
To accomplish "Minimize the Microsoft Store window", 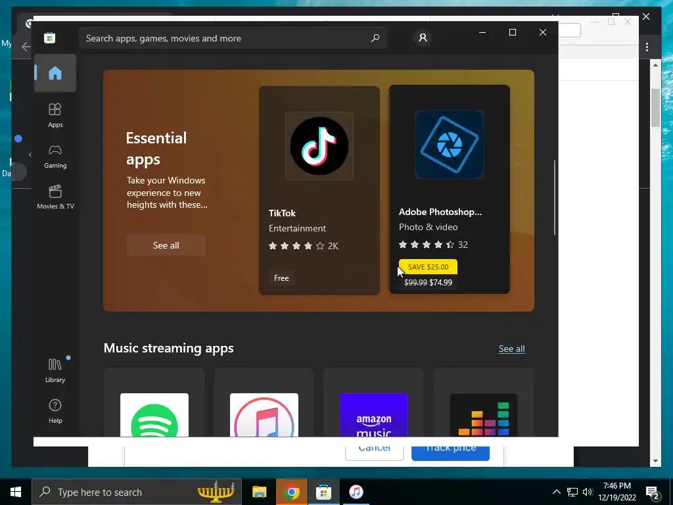I will [482, 33].
